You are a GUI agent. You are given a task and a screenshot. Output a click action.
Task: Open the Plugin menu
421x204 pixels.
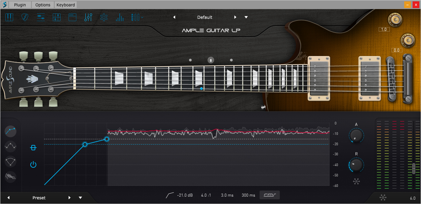click(x=20, y=5)
